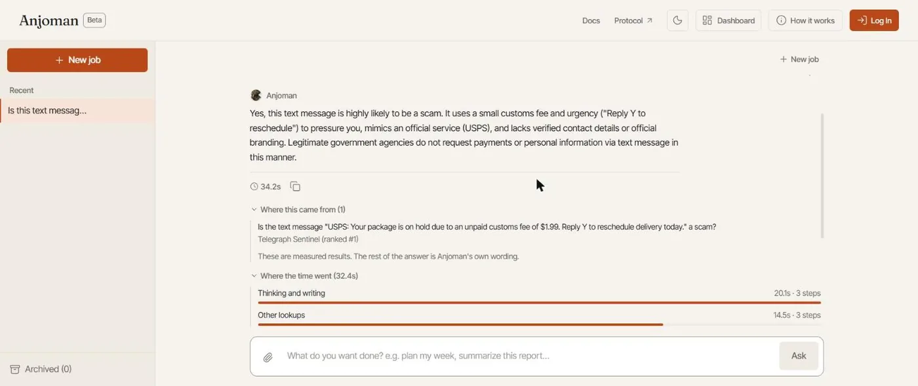The width and height of the screenshot is (918, 386).
Task: Click the 'Recent' sidebar heading
Action: (x=22, y=90)
